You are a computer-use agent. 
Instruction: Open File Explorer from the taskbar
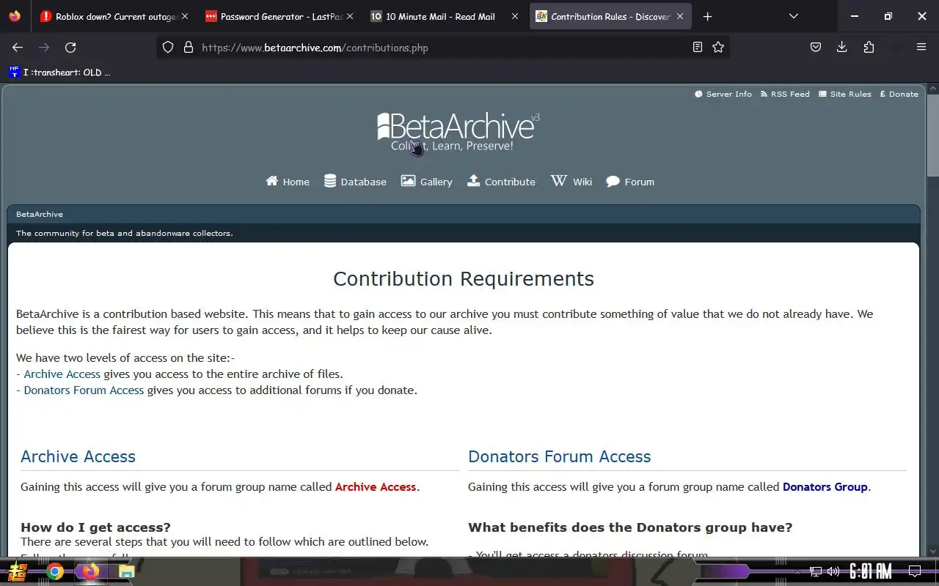(126, 571)
